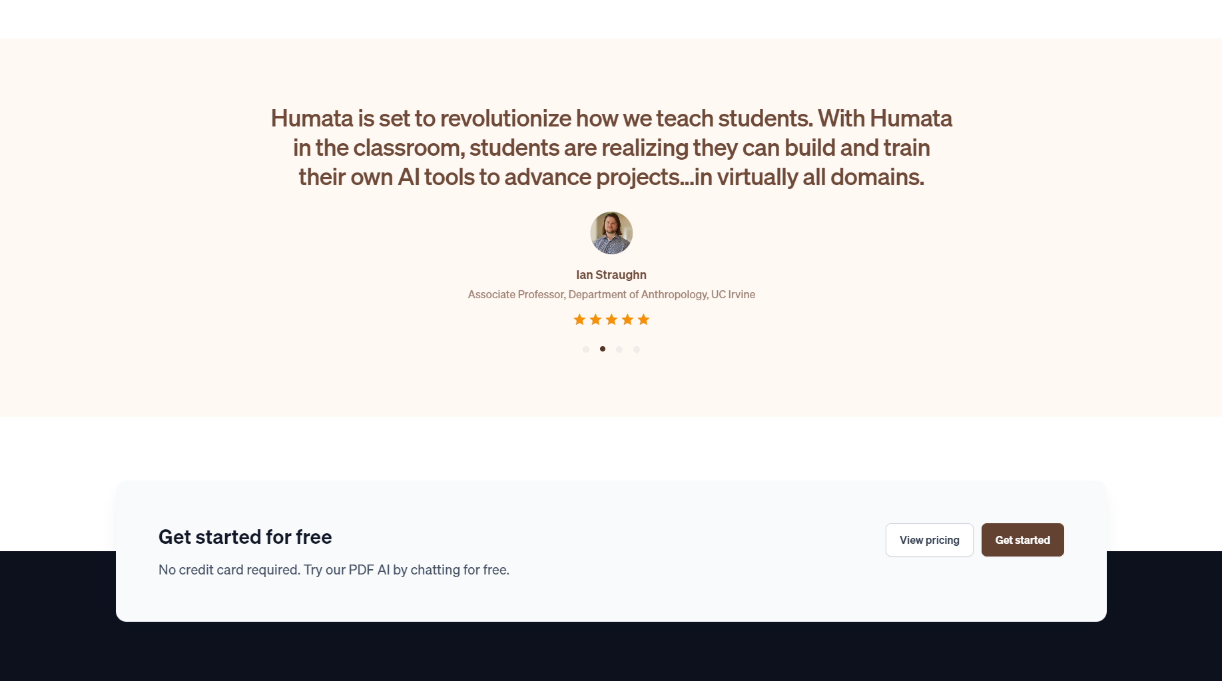Image resolution: width=1222 pixels, height=681 pixels.
Task: Switch to the third testimonial dot
Action: [619, 349]
